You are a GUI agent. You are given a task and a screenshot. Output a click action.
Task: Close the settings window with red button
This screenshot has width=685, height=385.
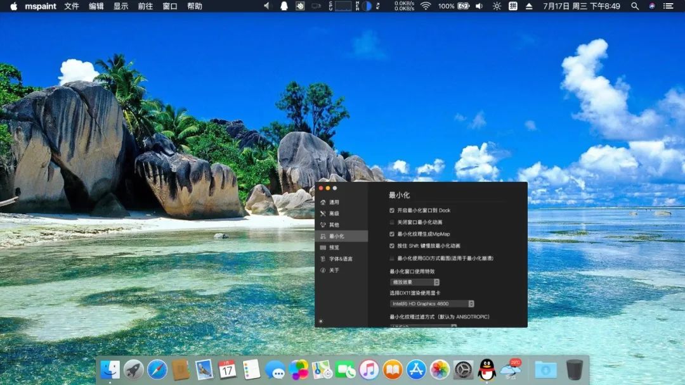pyautogui.click(x=321, y=188)
